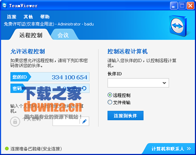Open the 其他 menu
196x155 pixels.
click(28, 17)
